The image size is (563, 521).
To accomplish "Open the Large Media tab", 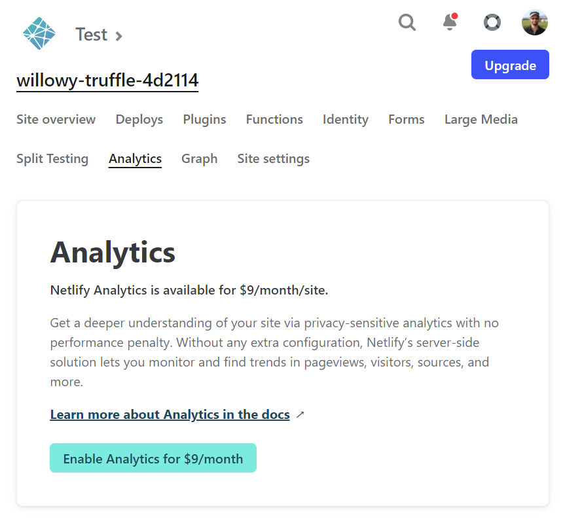I will pyautogui.click(x=481, y=119).
